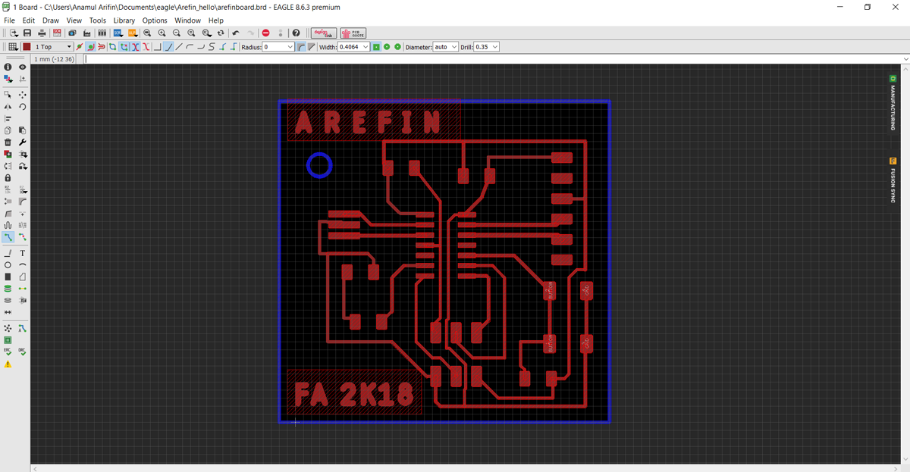This screenshot has width=910, height=472.
Task: Toggle the miter round corner option
Action: tap(300, 47)
